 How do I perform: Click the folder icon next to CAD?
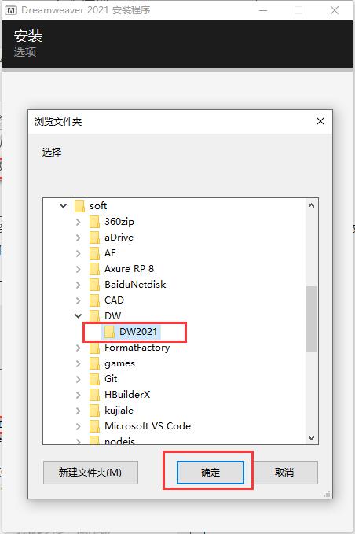pos(94,300)
